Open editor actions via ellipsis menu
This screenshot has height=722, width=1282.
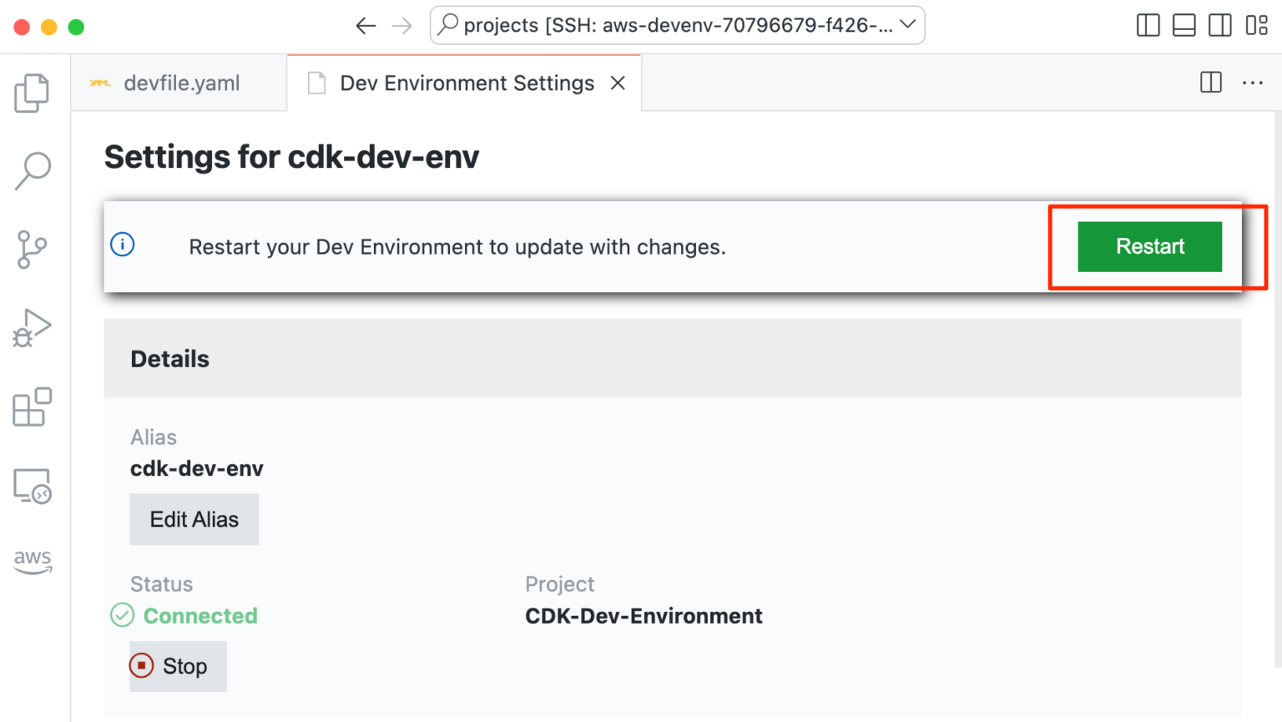[x=1253, y=82]
